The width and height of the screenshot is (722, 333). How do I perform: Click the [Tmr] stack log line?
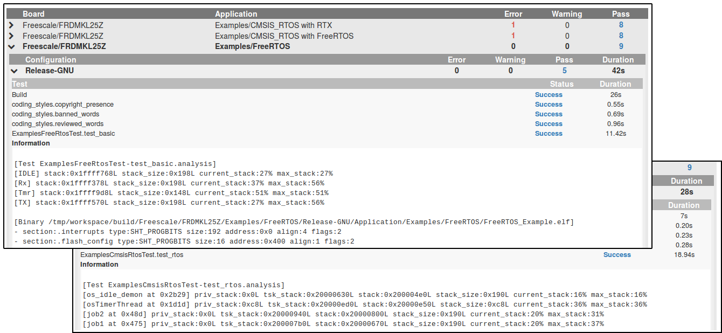(171, 193)
